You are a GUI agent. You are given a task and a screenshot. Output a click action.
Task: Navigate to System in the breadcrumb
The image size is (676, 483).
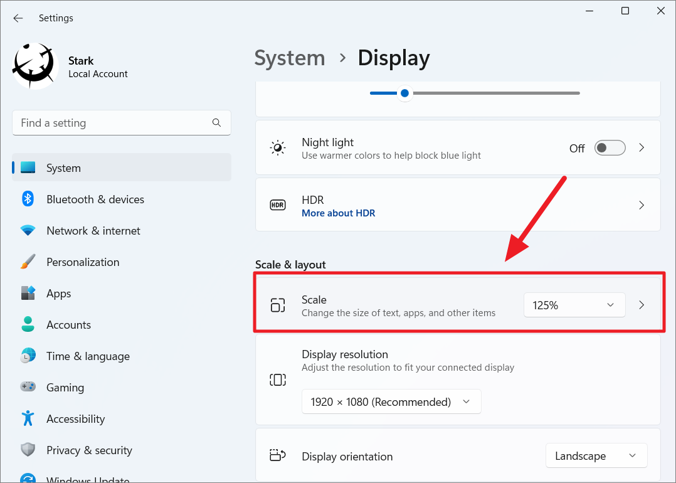(x=290, y=58)
